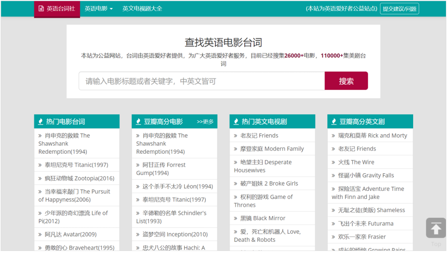The image size is (448, 253).
Task: Click the 提交建议/问题 button
Action: (399, 9)
